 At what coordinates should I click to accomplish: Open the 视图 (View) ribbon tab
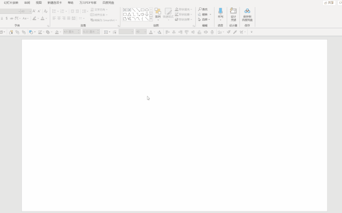pyautogui.click(x=39, y=3)
